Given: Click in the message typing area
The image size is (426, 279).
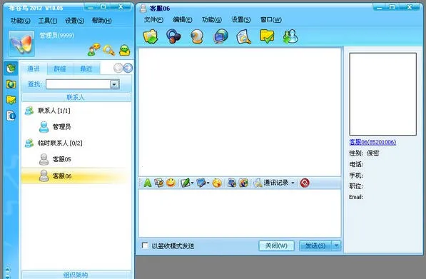Looking at the screenshot, I should 240,213.
